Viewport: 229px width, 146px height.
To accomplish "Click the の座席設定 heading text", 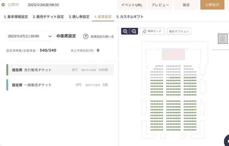I will 66,36.
